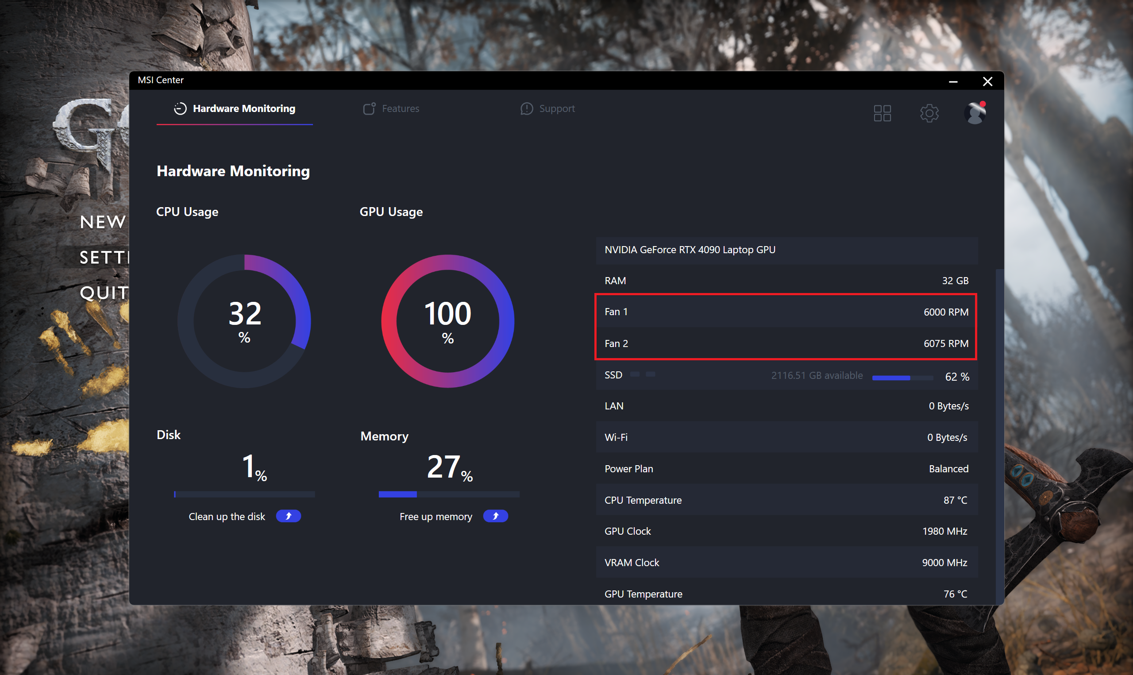Click the Memory usage progress bar

coord(449,494)
